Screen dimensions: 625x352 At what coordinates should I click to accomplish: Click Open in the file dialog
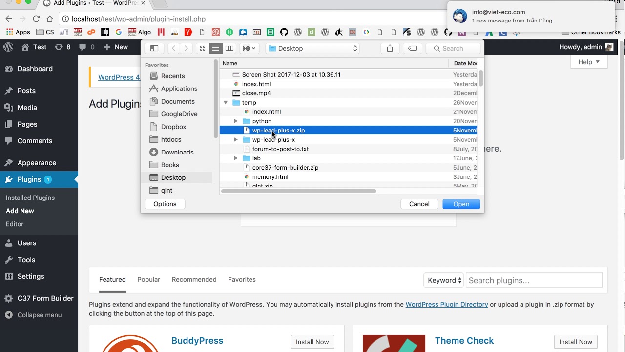[x=461, y=204]
